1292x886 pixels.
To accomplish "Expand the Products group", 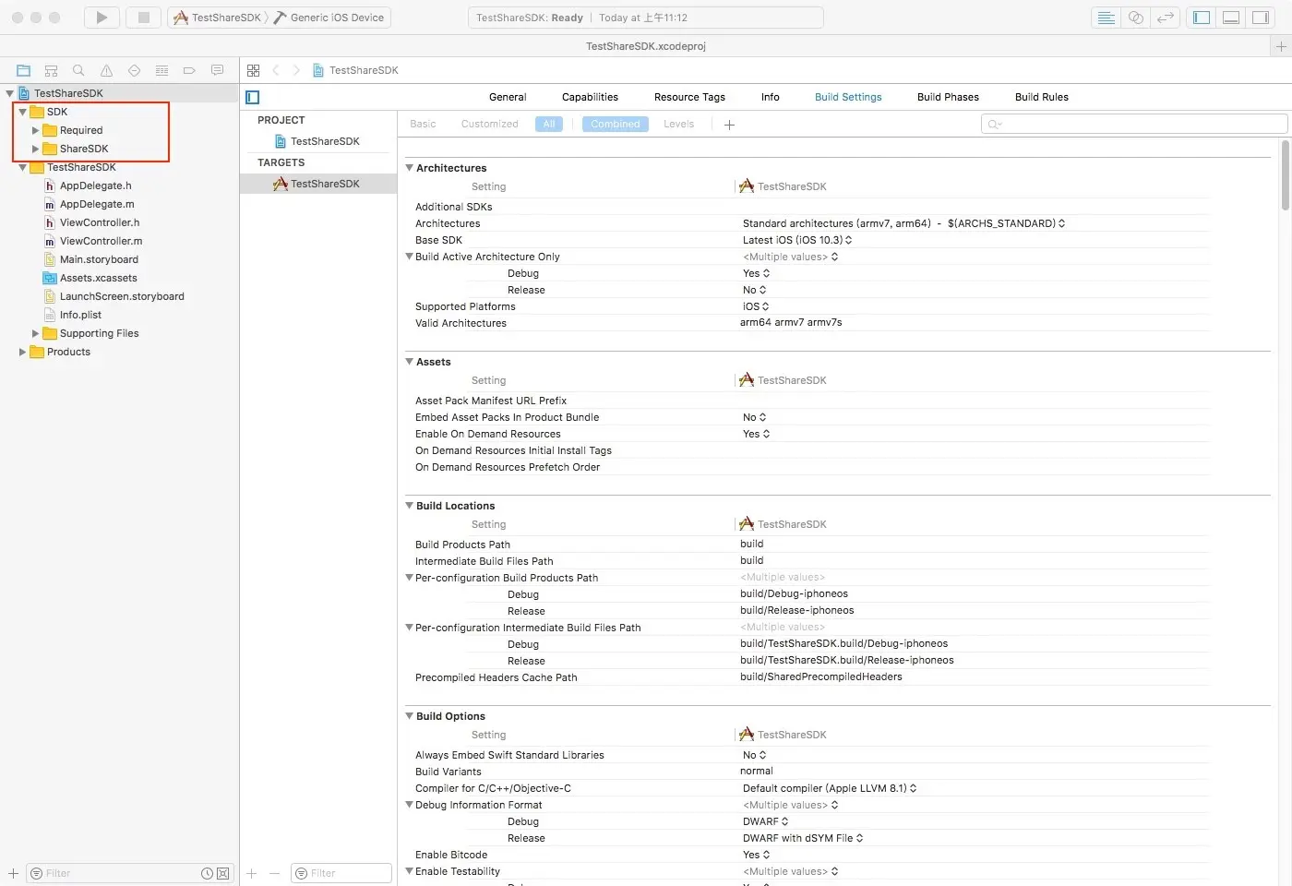I will 23,352.
